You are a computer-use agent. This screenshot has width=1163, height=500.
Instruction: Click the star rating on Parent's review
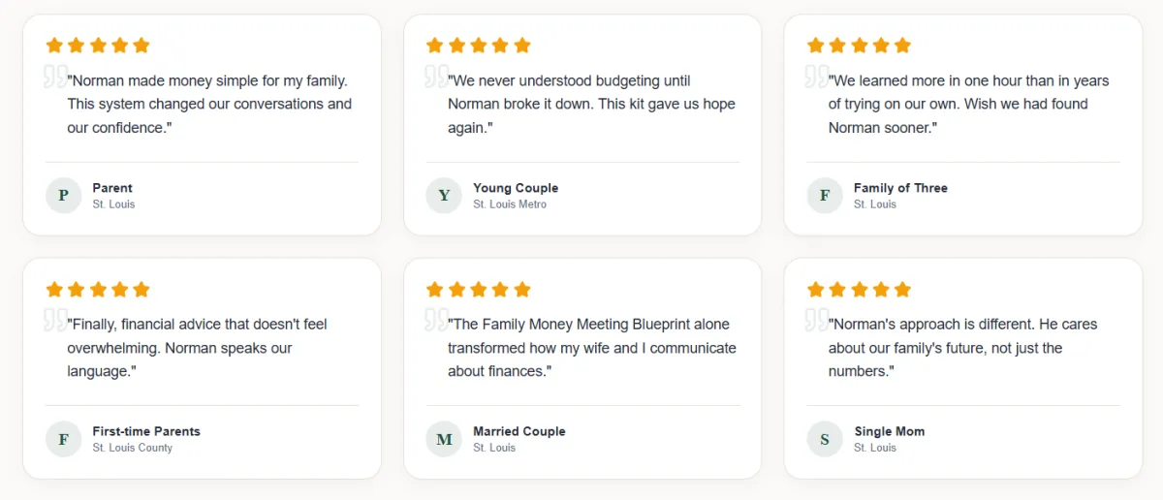tap(98, 45)
